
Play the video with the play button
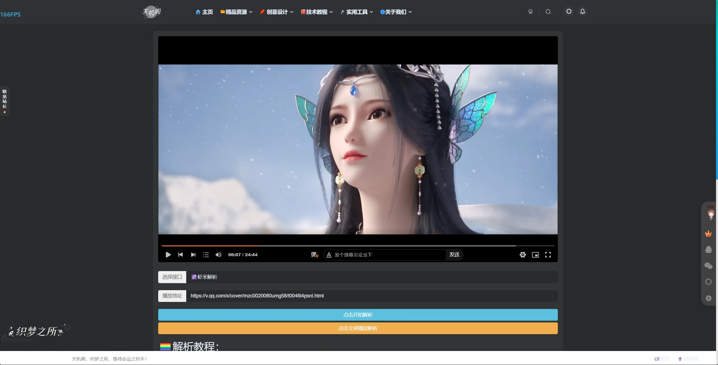tap(168, 255)
